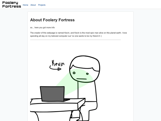Click the paragraph describing creator Kevin
This screenshot has width=161, height=121.
point(78,34)
